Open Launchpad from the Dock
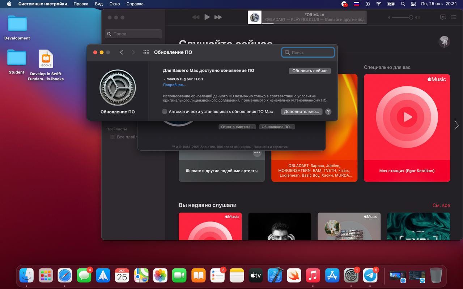The height and width of the screenshot is (289, 463). (46, 276)
